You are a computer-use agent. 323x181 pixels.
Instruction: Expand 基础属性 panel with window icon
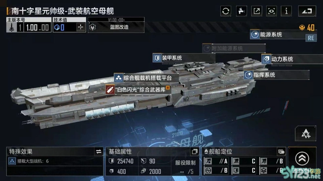pos(195,152)
